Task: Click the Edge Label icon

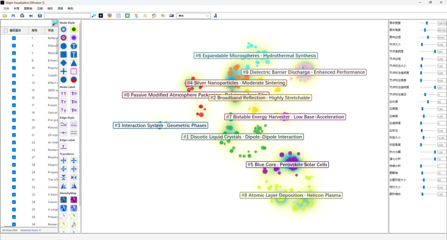Action: pyautogui.click(x=64, y=147)
